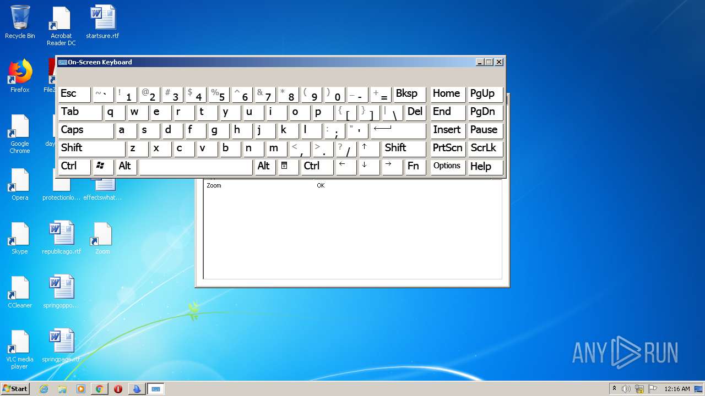Click the Enter arrow key
This screenshot has width=705, height=396.
(399, 130)
